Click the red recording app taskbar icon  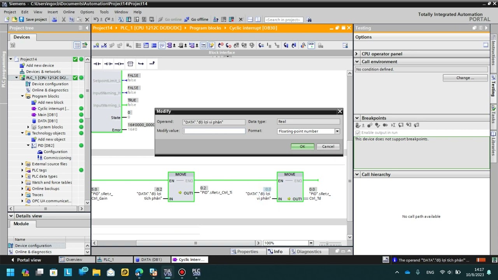coord(182,272)
